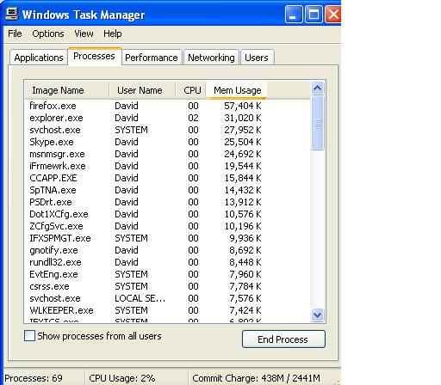The width and height of the screenshot is (441, 385).
Task: Click the 9,936 K memory value
Action: click(245, 238)
